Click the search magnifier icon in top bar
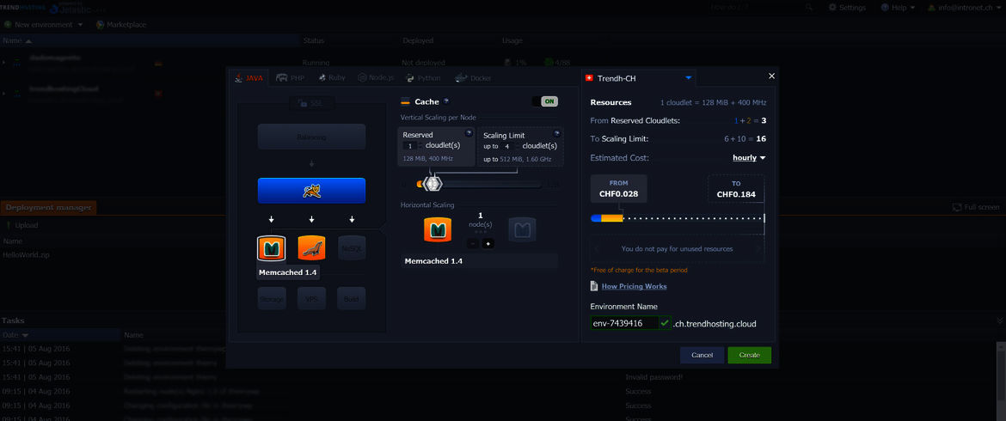This screenshot has height=421, width=1006. 809,8
